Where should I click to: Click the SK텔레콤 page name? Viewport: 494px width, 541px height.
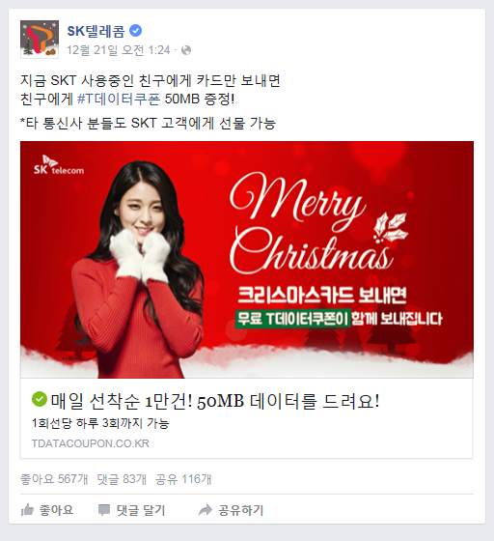click(96, 31)
